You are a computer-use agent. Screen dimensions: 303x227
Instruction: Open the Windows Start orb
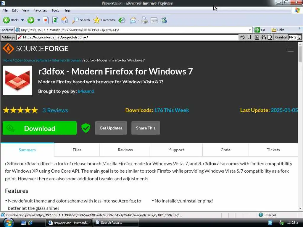[x=9, y=223]
